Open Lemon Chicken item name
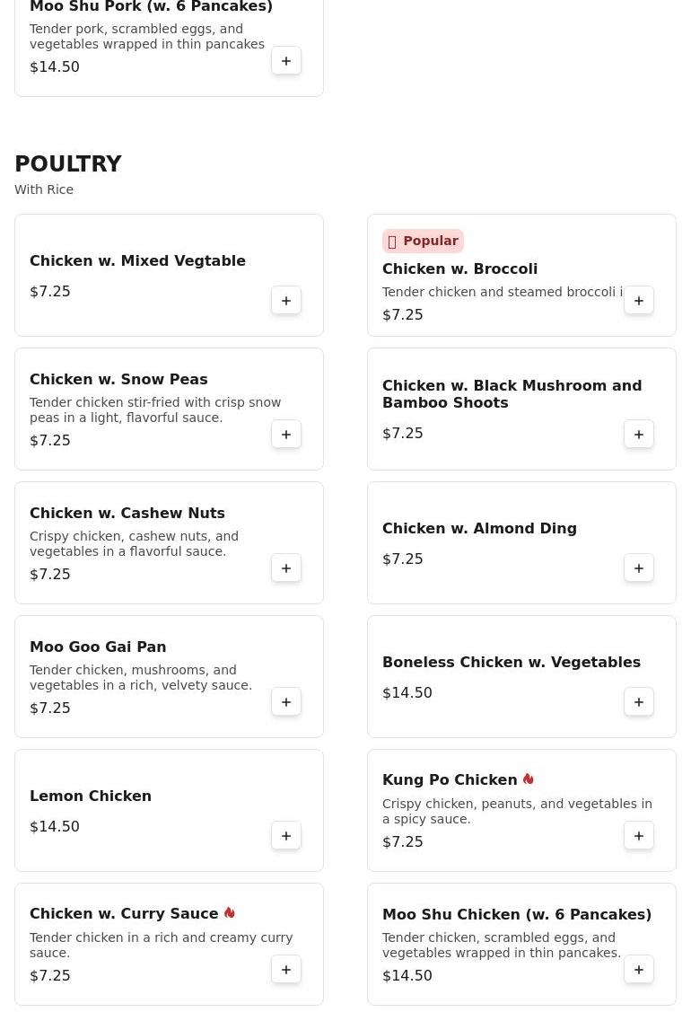 91,796
